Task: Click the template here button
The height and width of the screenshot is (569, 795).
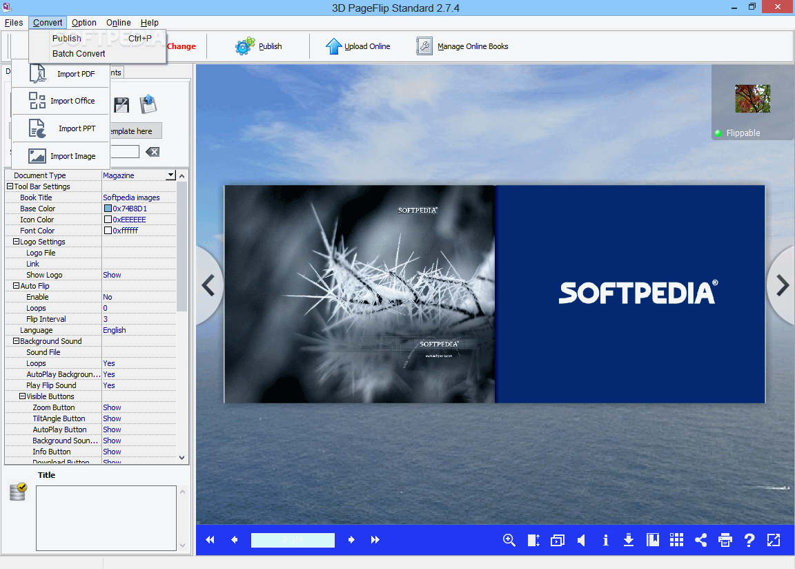Action: (x=136, y=131)
